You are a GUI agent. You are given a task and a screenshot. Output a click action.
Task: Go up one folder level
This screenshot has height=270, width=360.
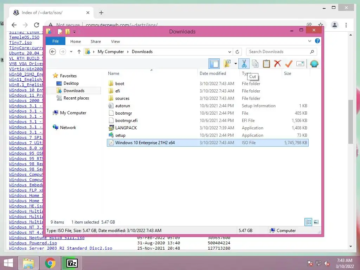pos(79,52)
